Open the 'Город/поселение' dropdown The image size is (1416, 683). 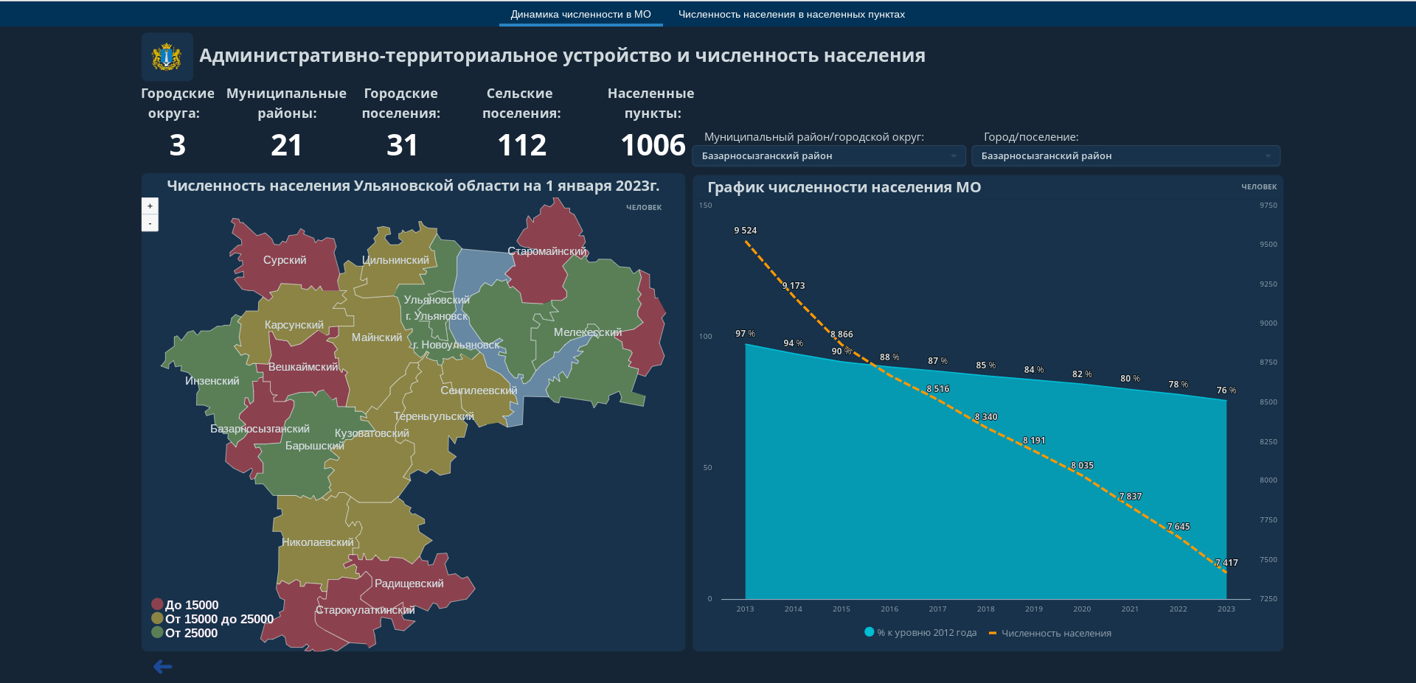click(x=1125, y=155)
